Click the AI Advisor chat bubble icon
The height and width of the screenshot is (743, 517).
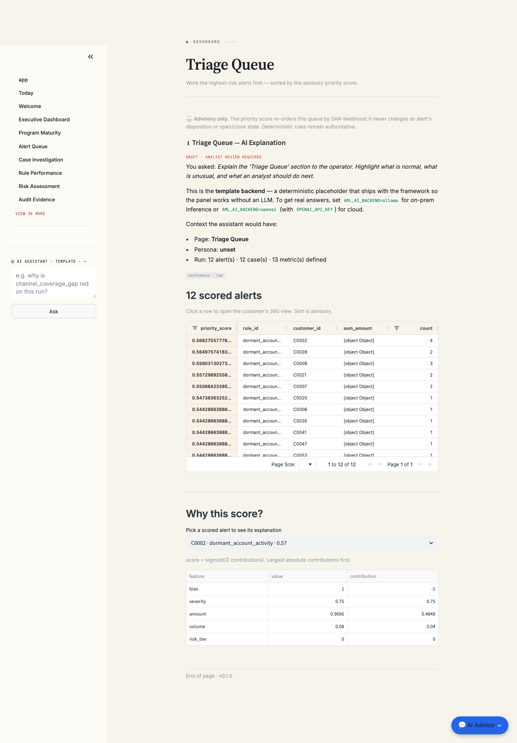point(462,725)
